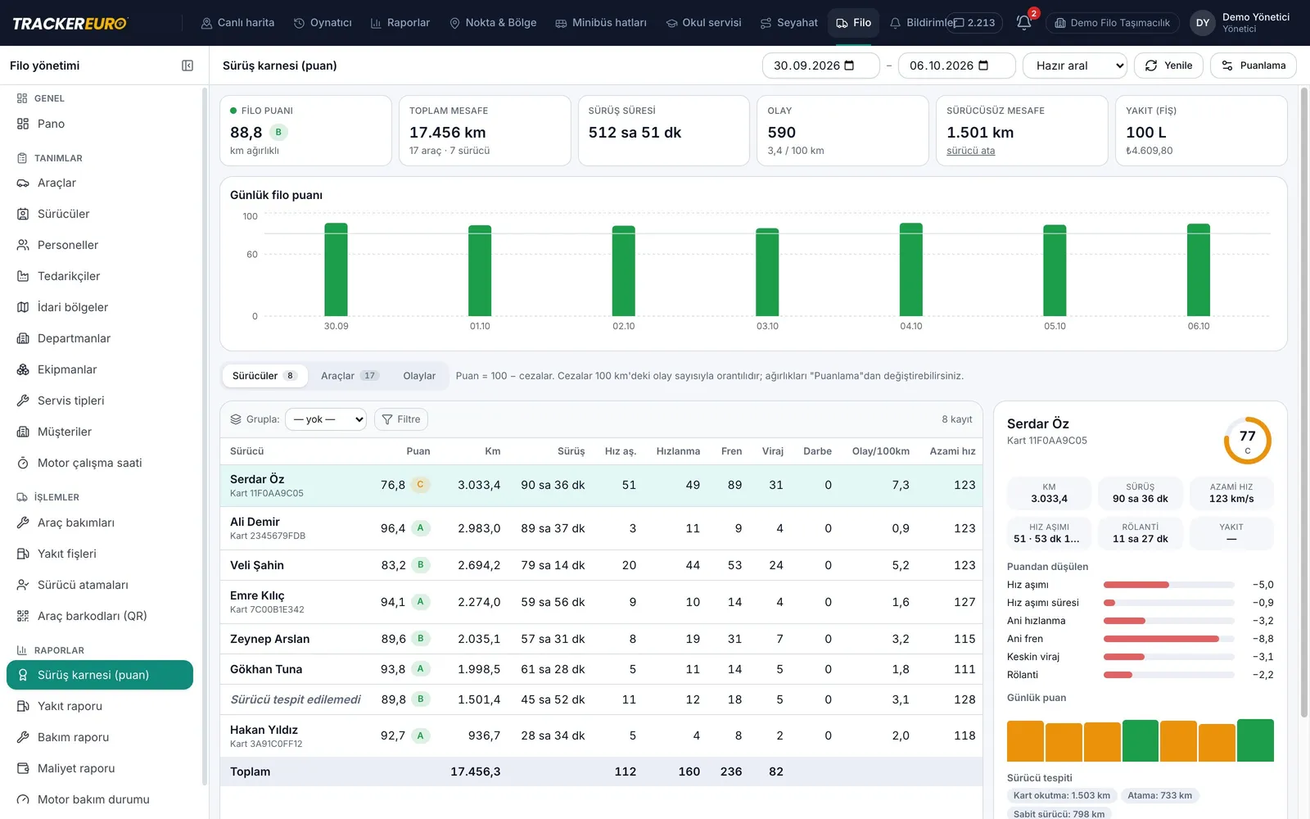Open the Grupla grouping dropdown
Screen dimensions: 1310x819
click(326, 419)
